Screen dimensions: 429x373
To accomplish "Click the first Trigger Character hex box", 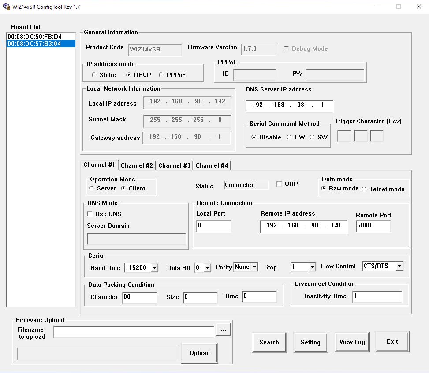I will [344, 136].
